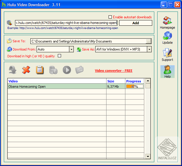This screenshot has height=166, width=182.
Task: Click the Save To: label
Action: (x=19, y=41)
